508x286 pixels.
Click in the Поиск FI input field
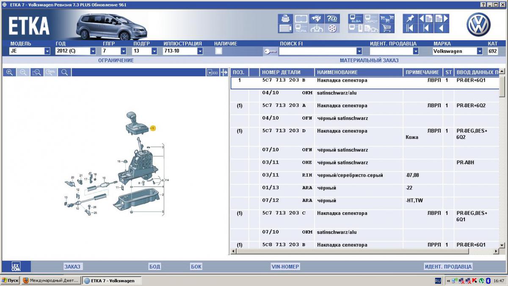[x=317, y=51]
